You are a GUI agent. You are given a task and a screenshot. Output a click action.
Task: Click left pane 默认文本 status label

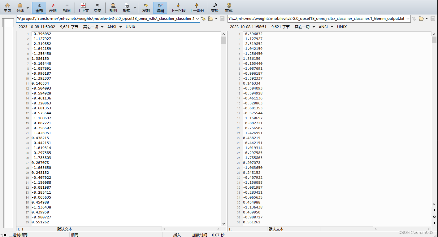click(x=65, y=229)
